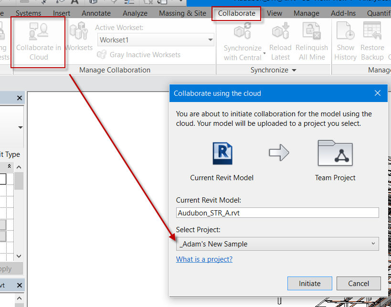Switch to the Insert ribbon tab
This screenshot has height=307, width=391.
click(61, 13)
